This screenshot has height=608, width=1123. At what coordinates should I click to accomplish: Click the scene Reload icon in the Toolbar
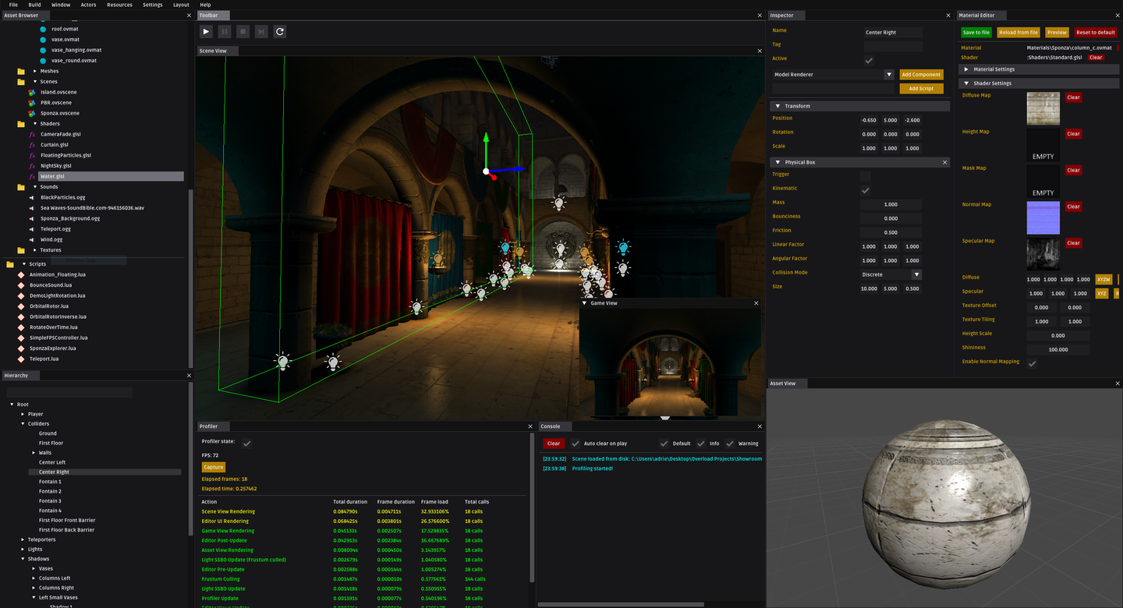[280, 31]
